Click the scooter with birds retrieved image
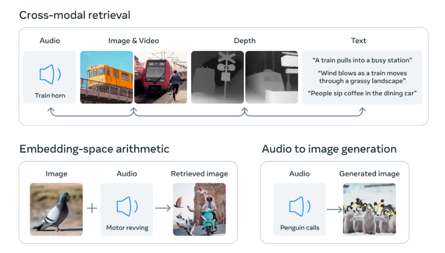Image resolution: width=445 pixels, height=253 pixels. click(200, 209)
